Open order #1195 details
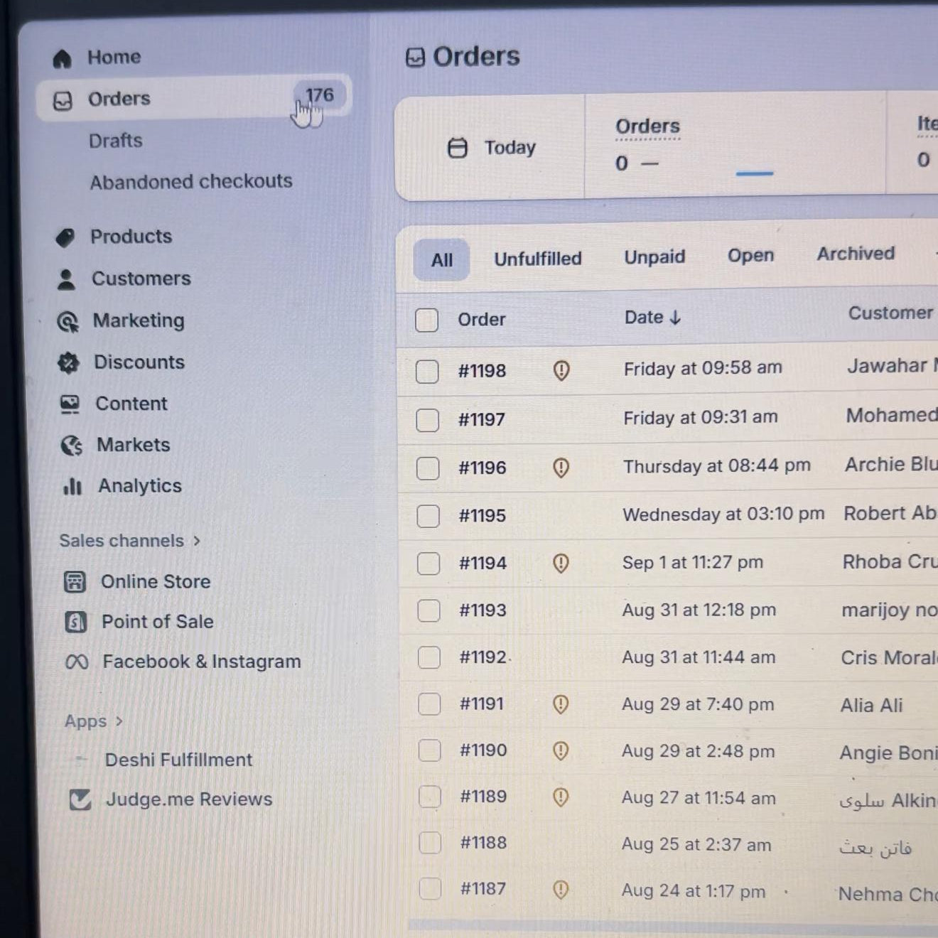 [483, 515]
